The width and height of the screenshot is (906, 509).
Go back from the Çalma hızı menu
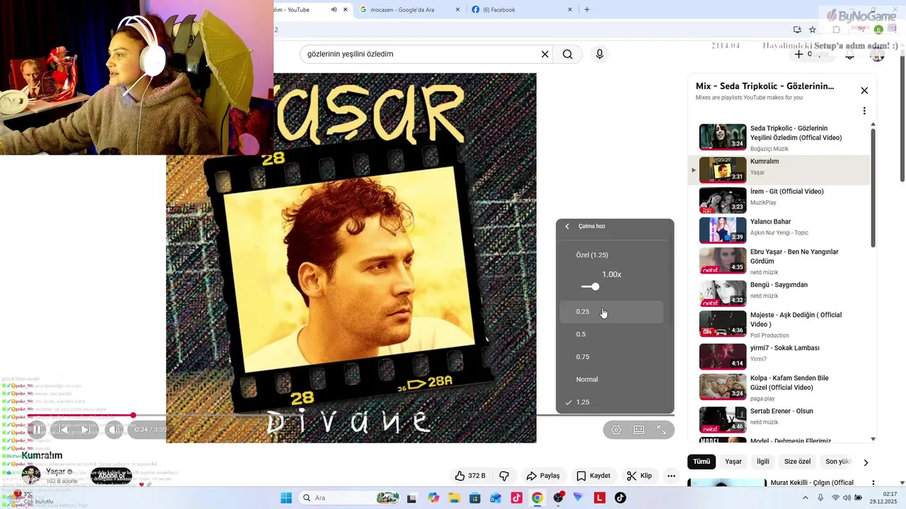click(567, 226)
